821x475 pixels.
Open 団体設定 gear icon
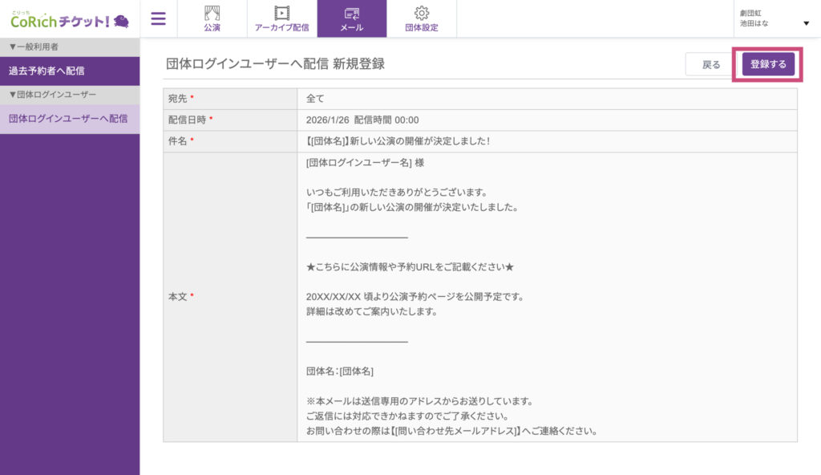coord(421,18)
